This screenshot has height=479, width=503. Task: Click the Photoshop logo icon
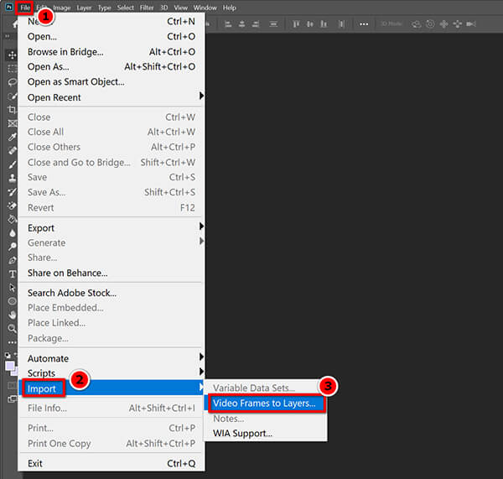(9, 7)
